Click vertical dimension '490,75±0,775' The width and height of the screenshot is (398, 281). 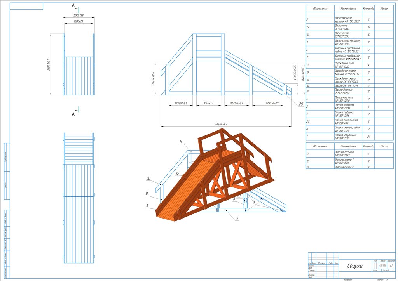pyautogui.click(x=295, y=73)
